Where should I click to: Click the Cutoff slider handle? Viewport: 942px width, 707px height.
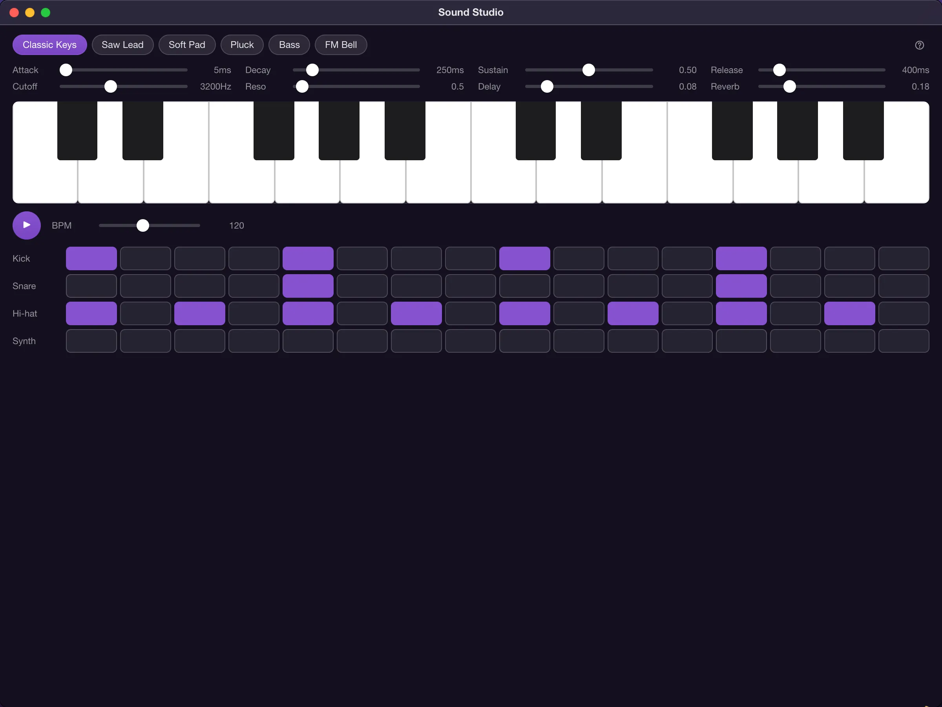(x=111, y=86)
